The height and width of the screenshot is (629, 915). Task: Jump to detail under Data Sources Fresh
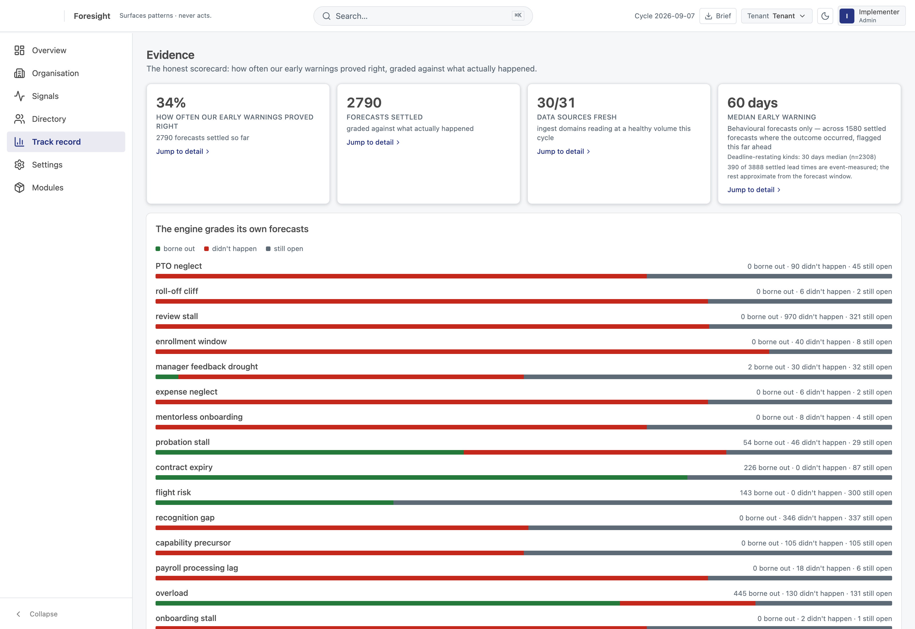pyautogui.click(x=563, y=151)
